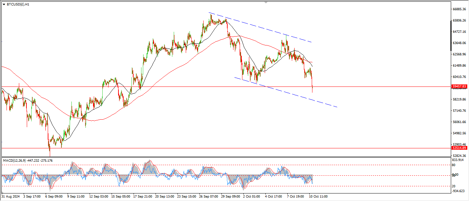Click the BTCUSD(£),H1 chart title
Viewport: 469px width, 201px height.
point(18,4)
